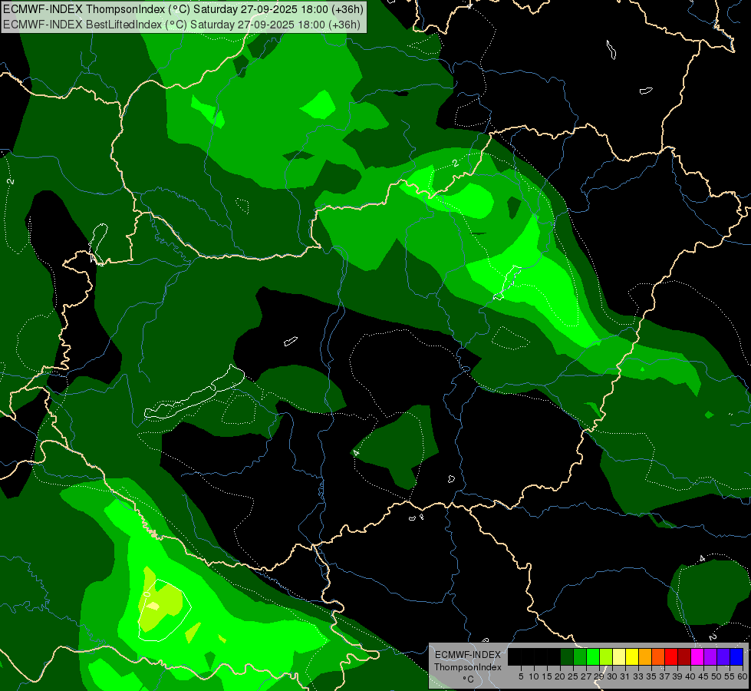The height and width of the screenshot is (691, 751).
Task: Click the ThompsonIndex title line in header
Action: (x=183, y=9)
